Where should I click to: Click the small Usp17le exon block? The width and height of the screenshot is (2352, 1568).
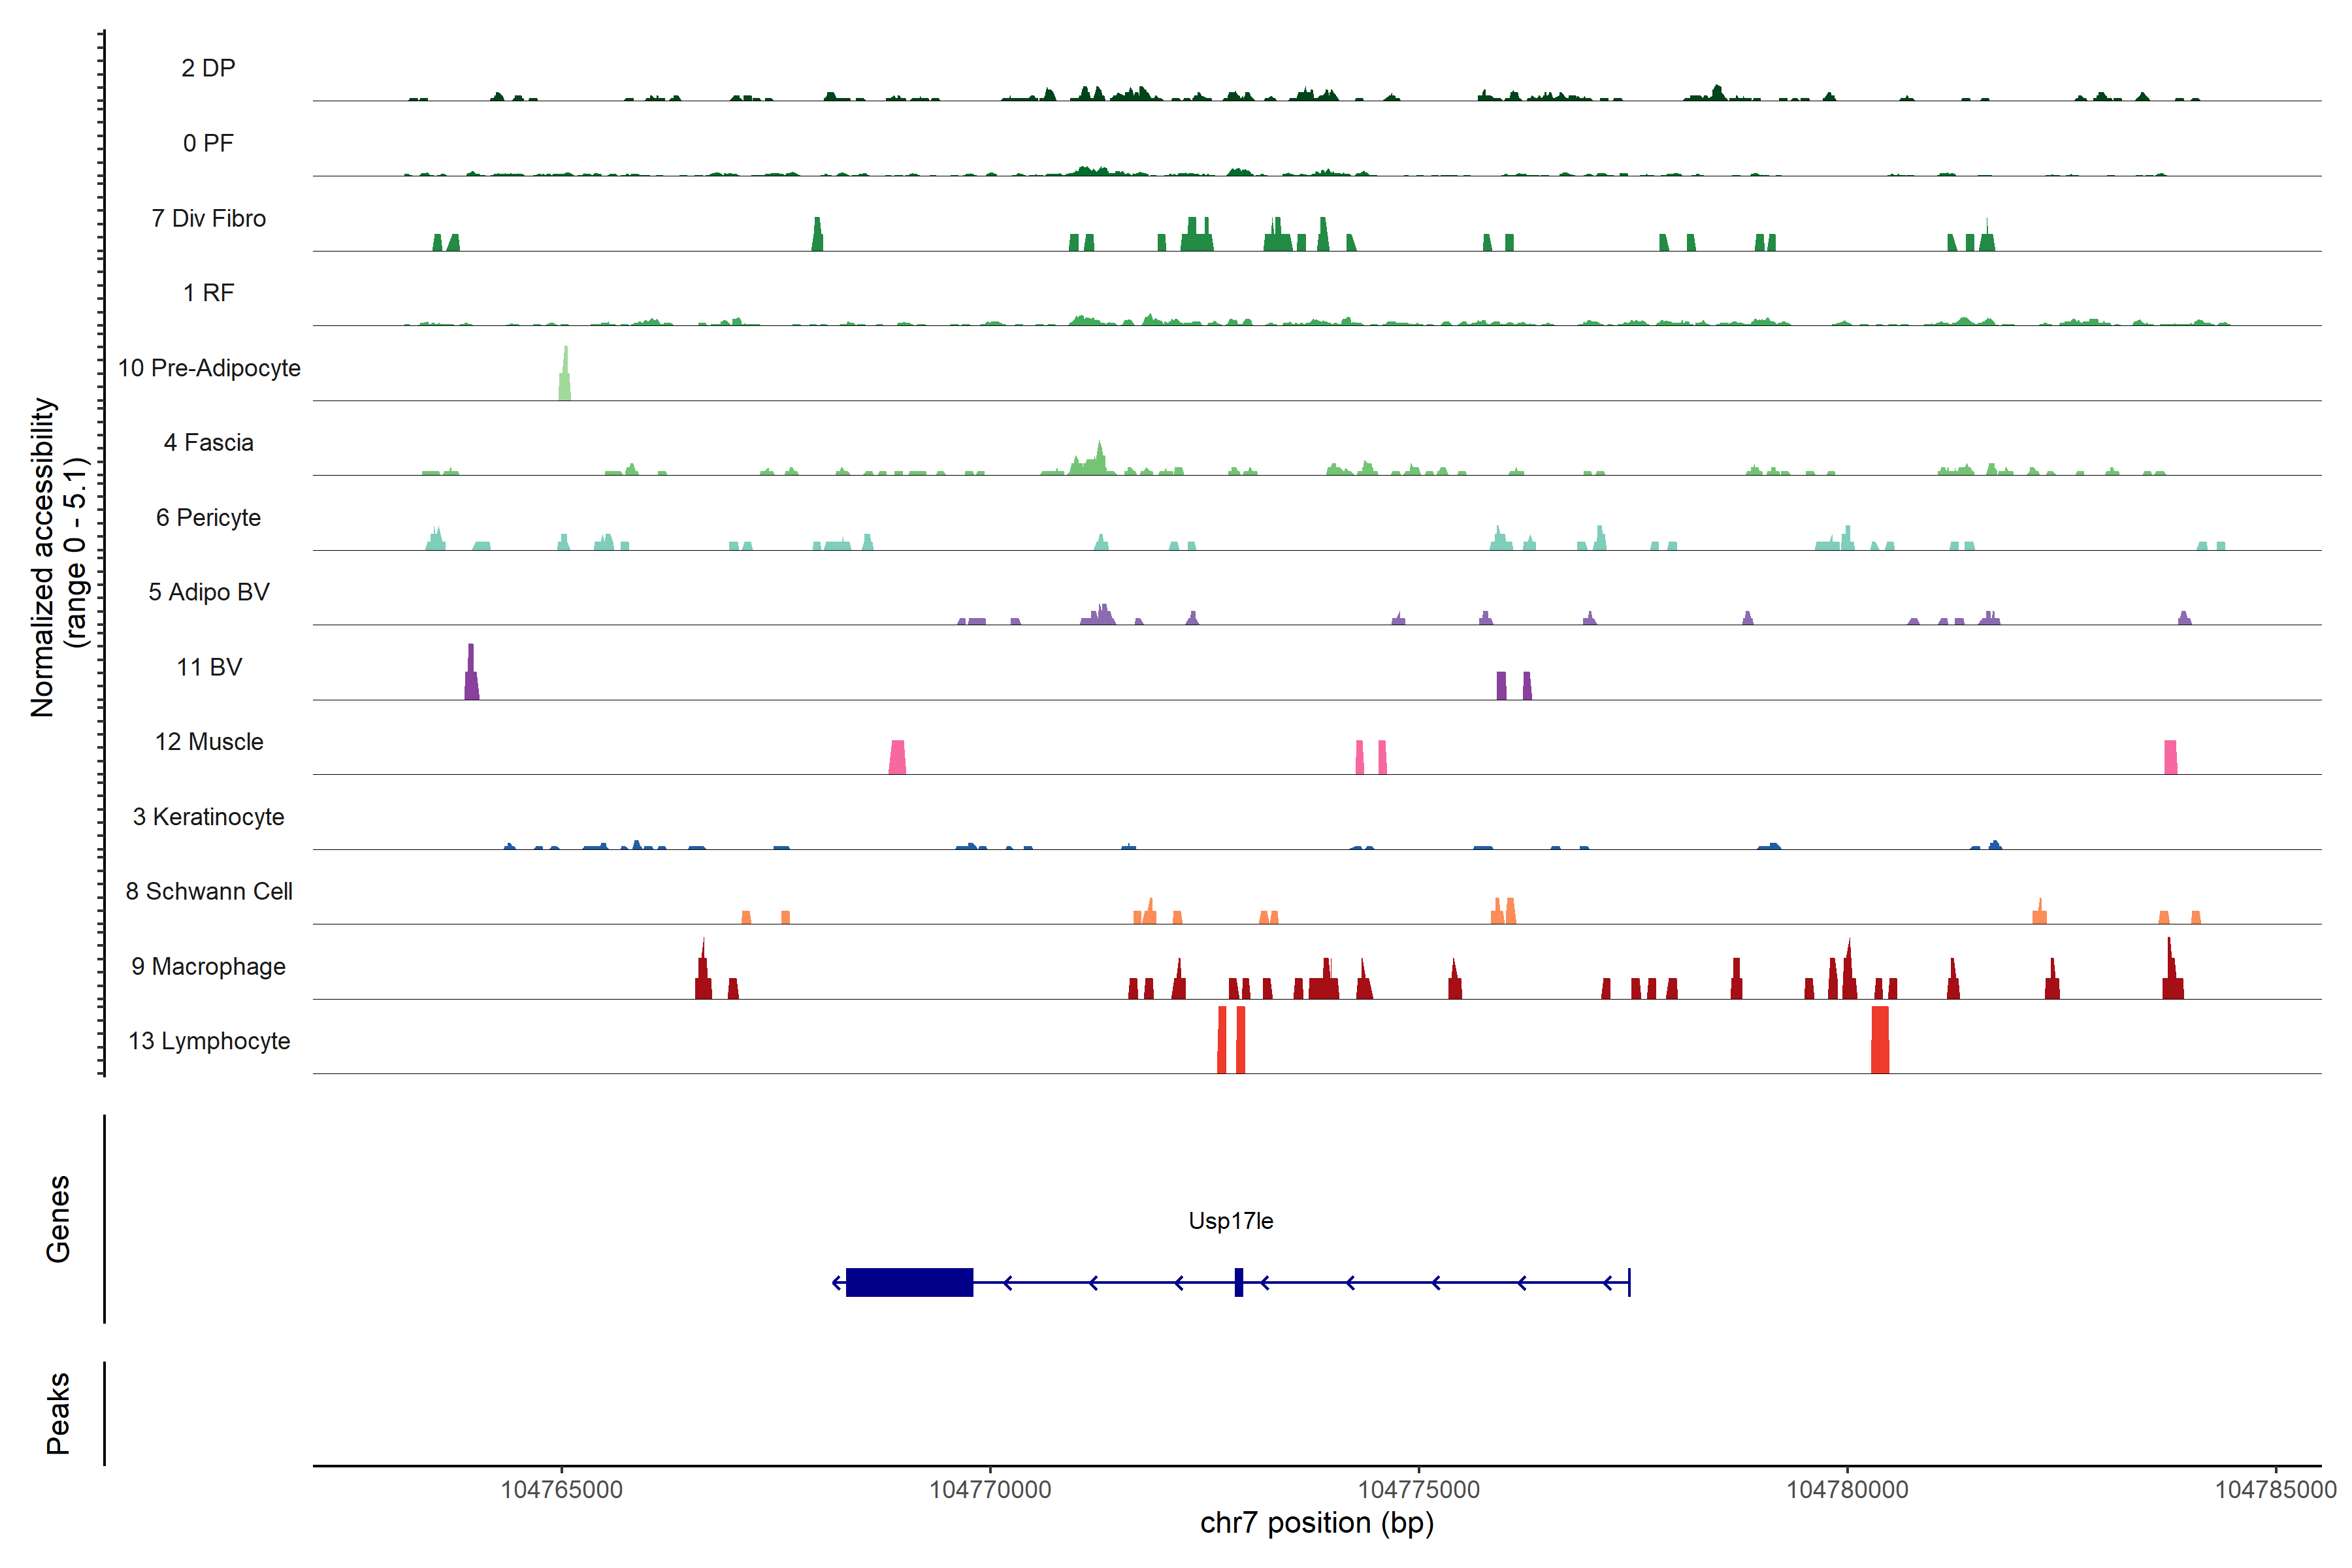(1238, 1282)
